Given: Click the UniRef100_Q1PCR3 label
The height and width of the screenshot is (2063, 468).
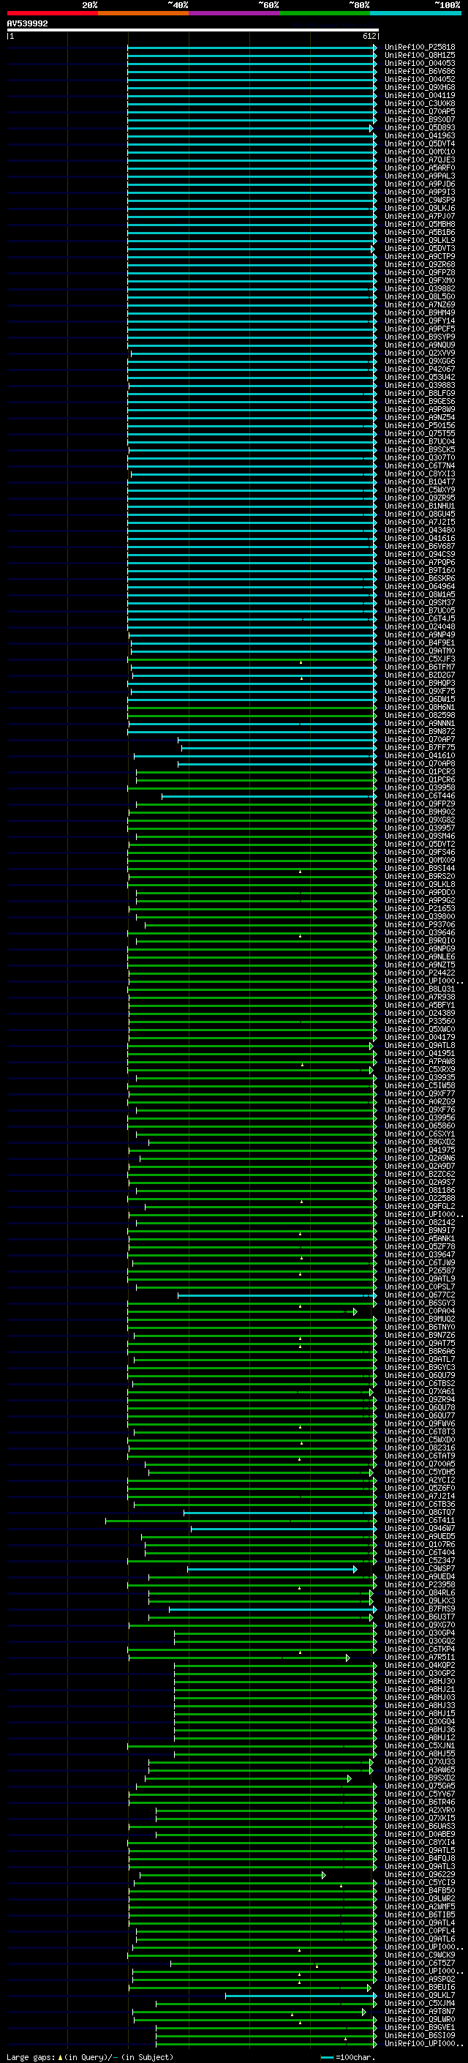Looking at the screenshot, I should pos(419,772).
